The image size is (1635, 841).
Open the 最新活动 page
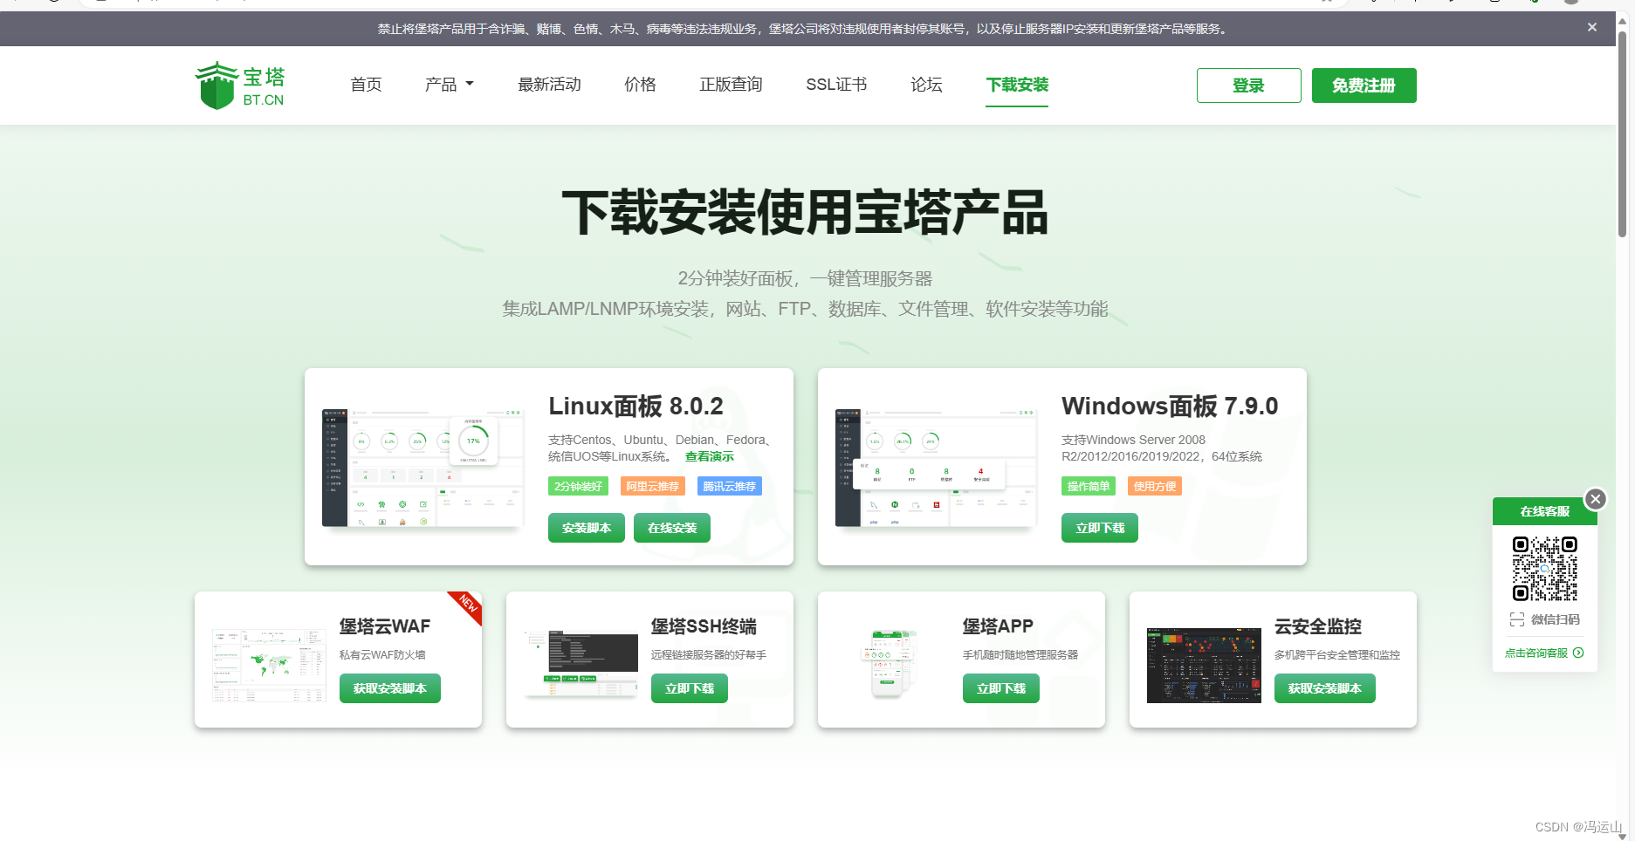click(549, 85)
